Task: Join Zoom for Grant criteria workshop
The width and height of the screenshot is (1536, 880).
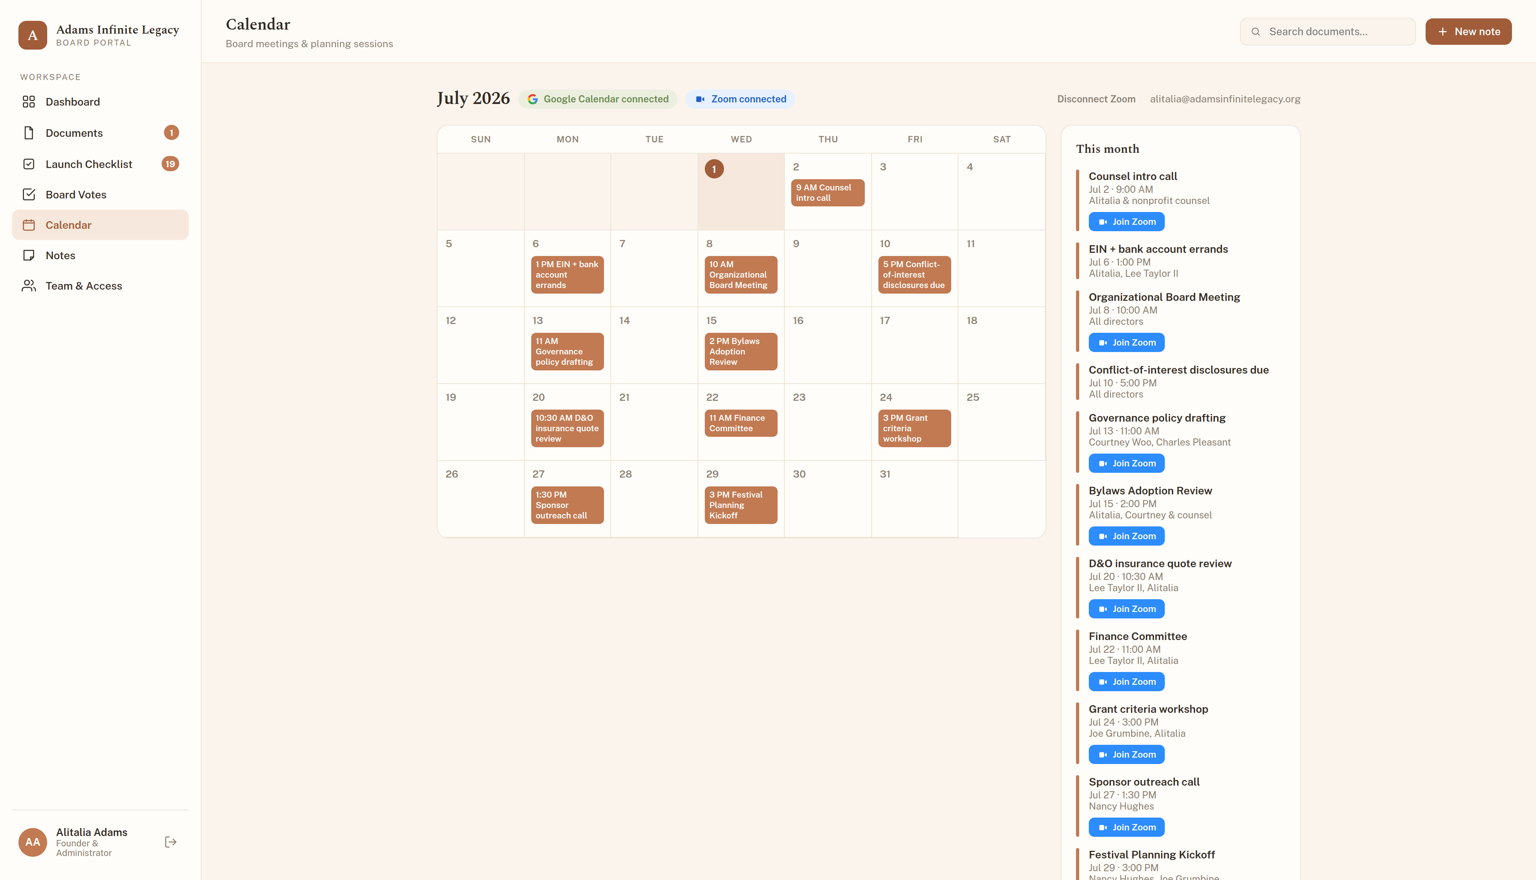Action: click(x=1126, y=754)
